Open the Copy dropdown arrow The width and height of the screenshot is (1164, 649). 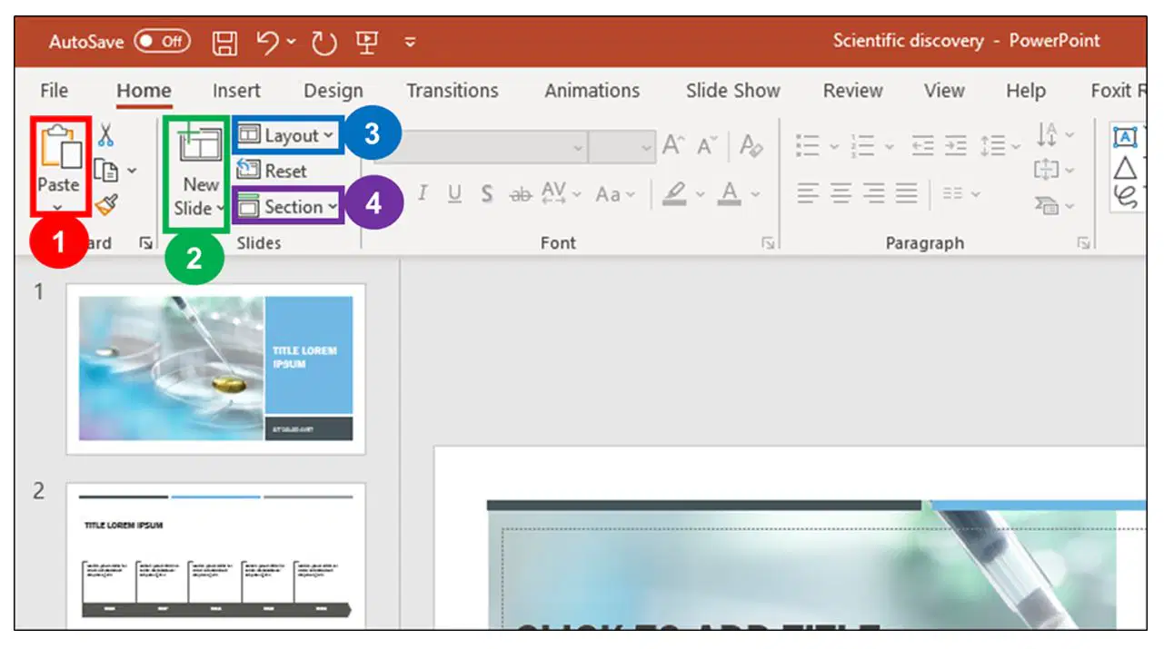[132, 171]
